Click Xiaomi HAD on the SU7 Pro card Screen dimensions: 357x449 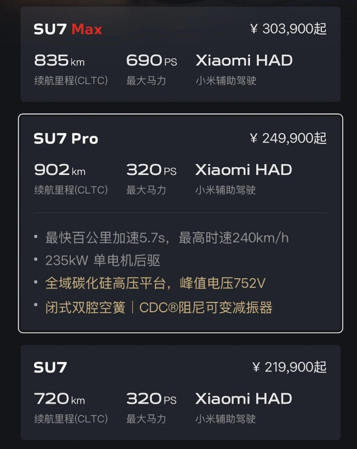[x=244, y=170]
